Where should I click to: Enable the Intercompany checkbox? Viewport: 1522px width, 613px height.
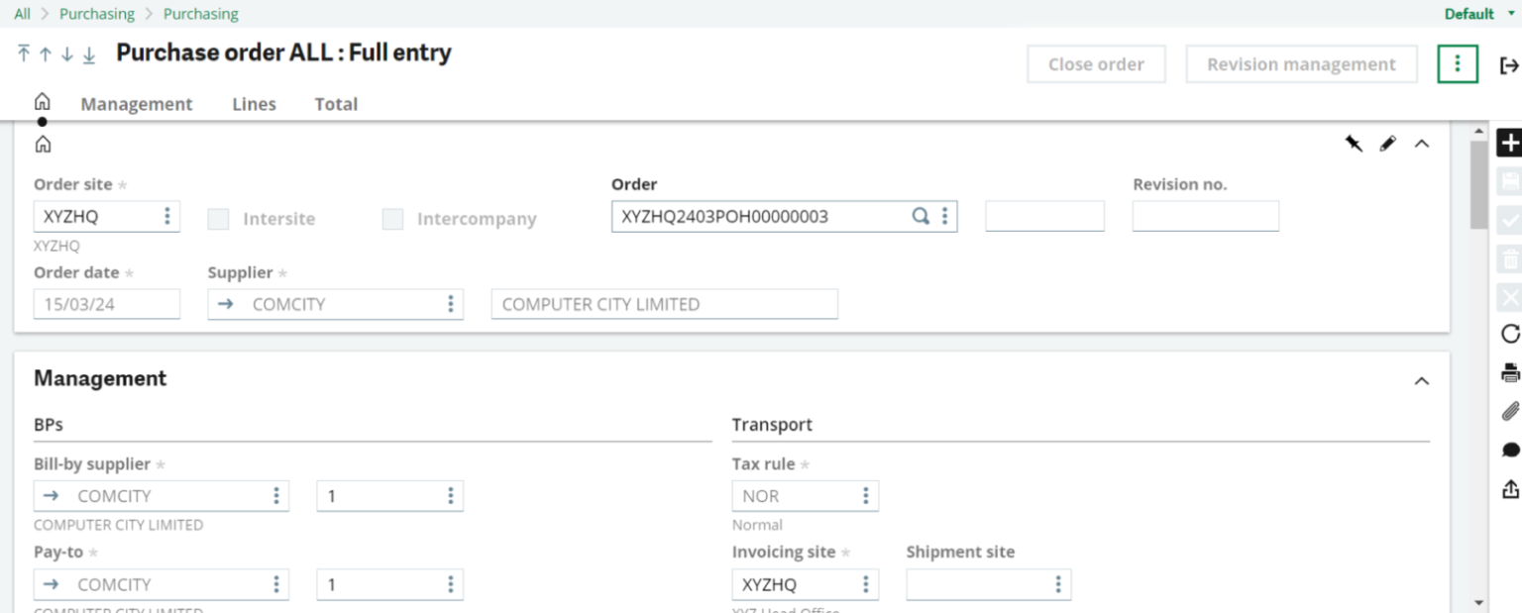[392, 219]
